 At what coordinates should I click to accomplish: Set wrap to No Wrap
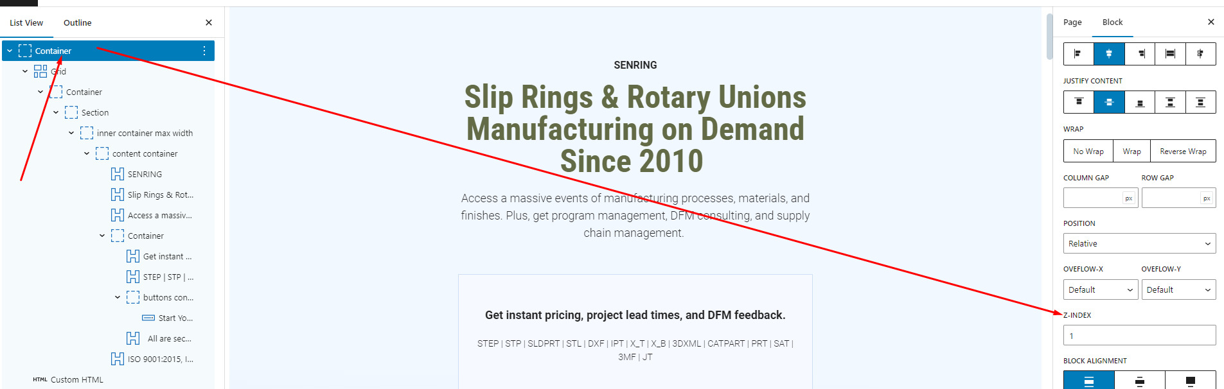coord(1088,151)
